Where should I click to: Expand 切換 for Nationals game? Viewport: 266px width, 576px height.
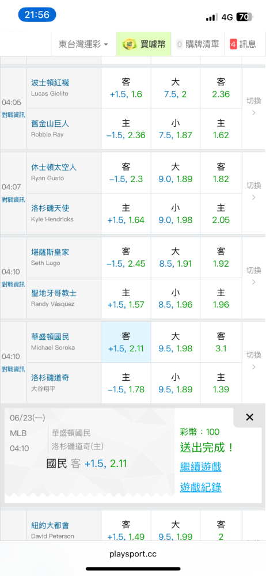tap(253, 361)
